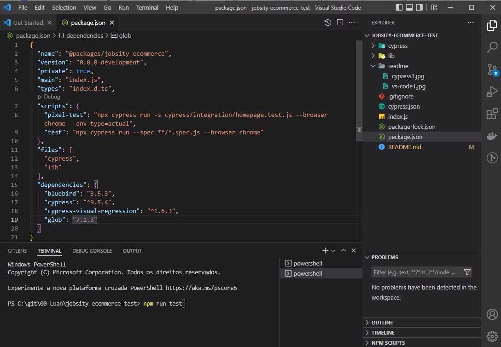
Task: Close the Get Started tab
Action: [49, 23]
